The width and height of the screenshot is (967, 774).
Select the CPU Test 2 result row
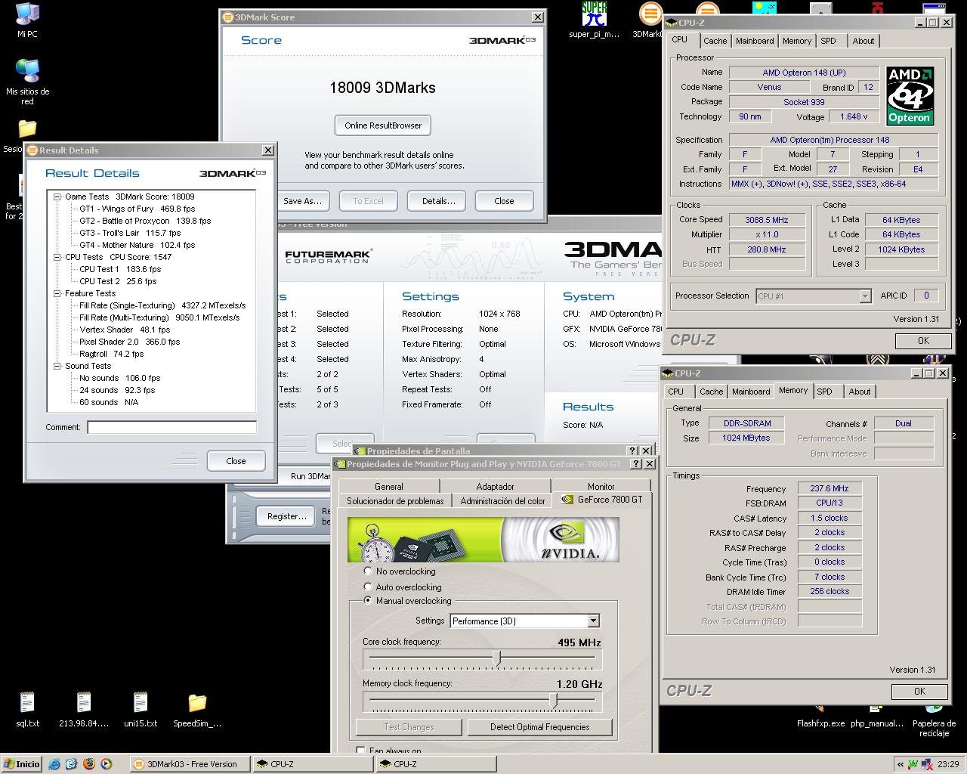(x=118, y=281)
